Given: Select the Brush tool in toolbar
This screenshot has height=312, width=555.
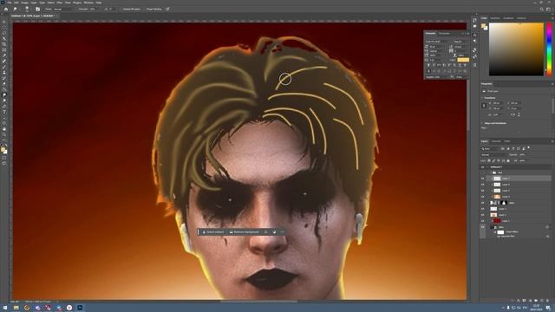Looking at the screenshot, I should pyautogui.click(x=4, y=67).
